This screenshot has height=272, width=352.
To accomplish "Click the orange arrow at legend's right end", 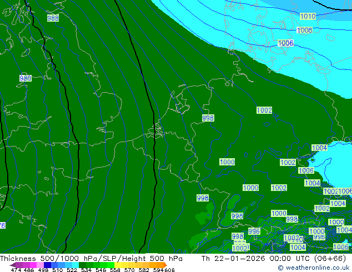I will click(x=165, y=265).
